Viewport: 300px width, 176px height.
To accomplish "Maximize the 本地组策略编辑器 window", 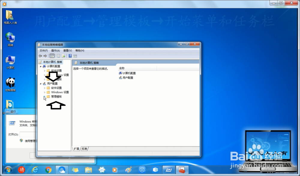I will pos(187,44).
